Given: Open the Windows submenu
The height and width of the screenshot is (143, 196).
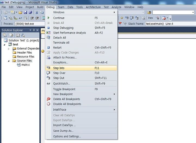Looking at the screenshot, I should pyautogui.click(x=81, y=12).
